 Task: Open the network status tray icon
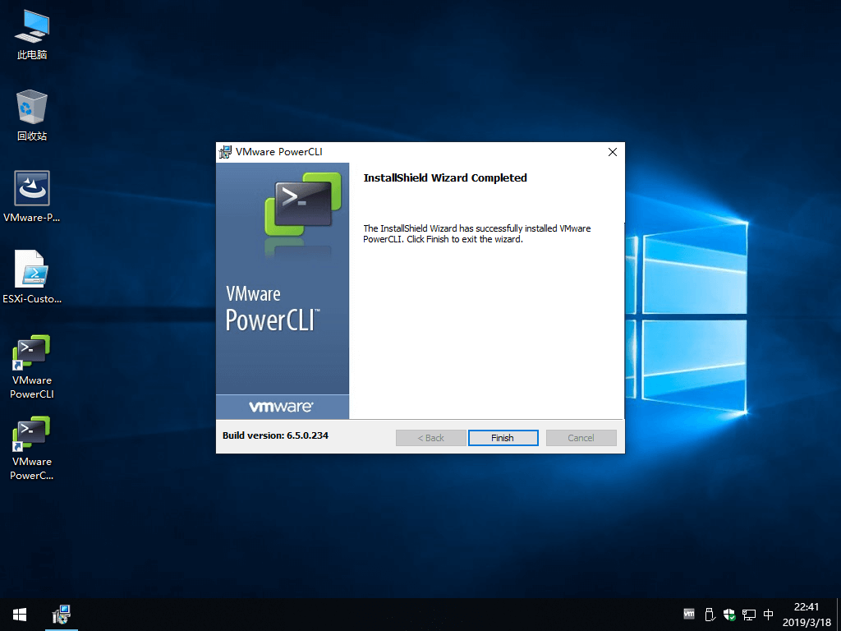748,614
